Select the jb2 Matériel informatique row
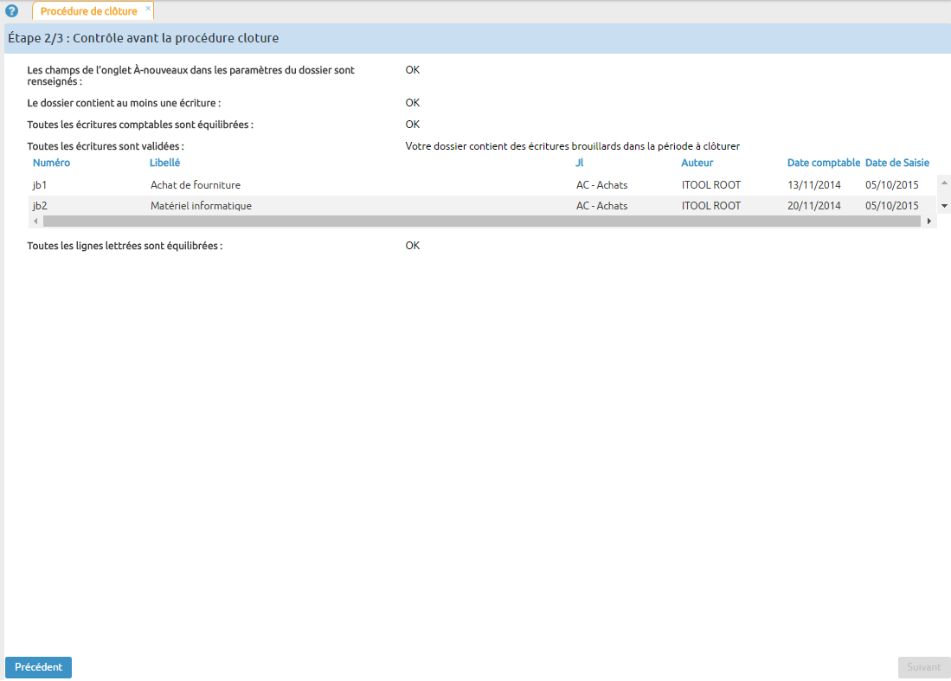 [x=346, y=206]
